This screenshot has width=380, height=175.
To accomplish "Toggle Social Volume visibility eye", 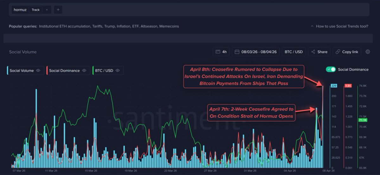I will (x=38, y=70).
